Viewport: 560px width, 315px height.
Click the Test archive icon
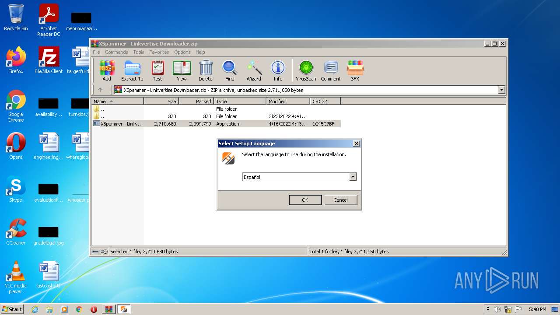[157, 71]
